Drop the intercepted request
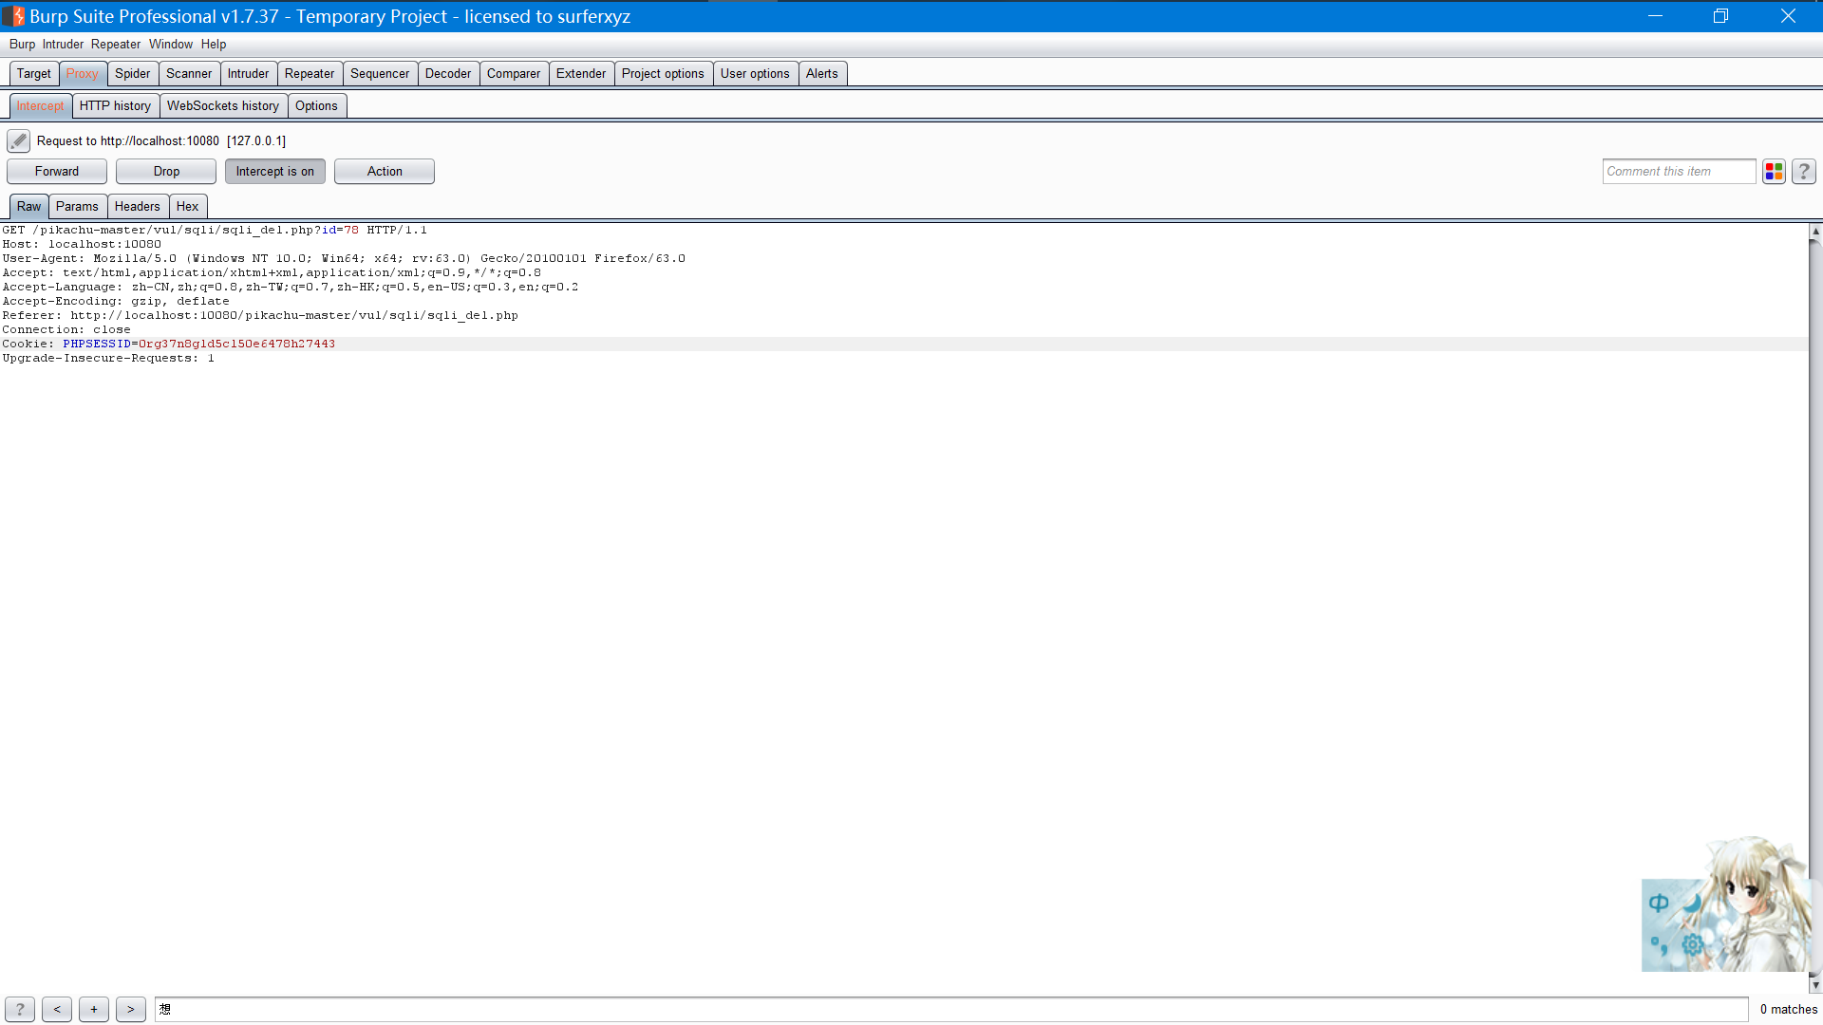Viewport: 1823px width, 1025px height. (166, 172)
